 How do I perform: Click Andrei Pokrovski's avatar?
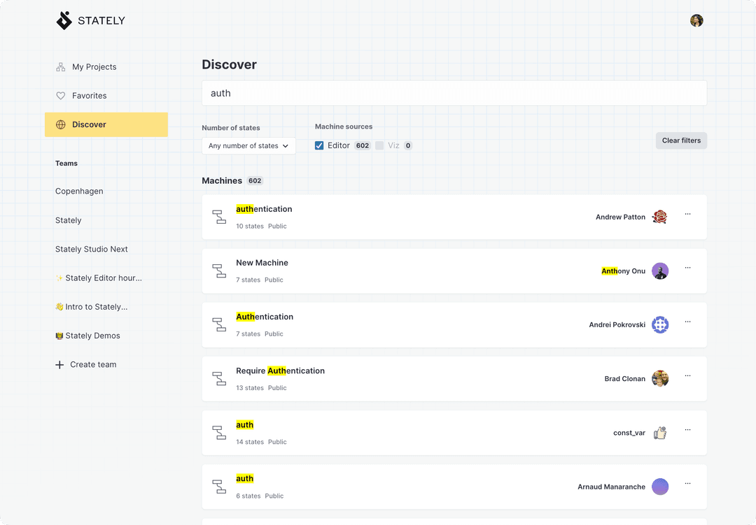click(x=660, y=324)
